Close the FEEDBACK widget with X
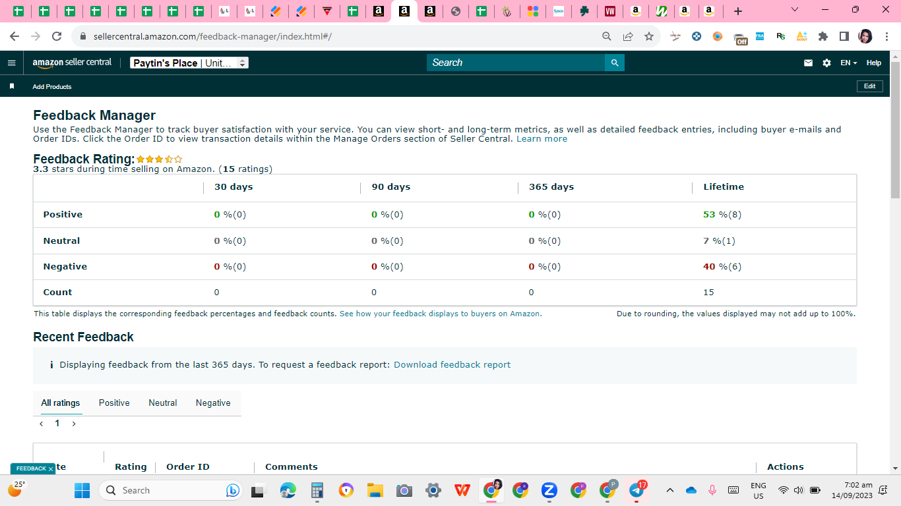 point(51,468)
